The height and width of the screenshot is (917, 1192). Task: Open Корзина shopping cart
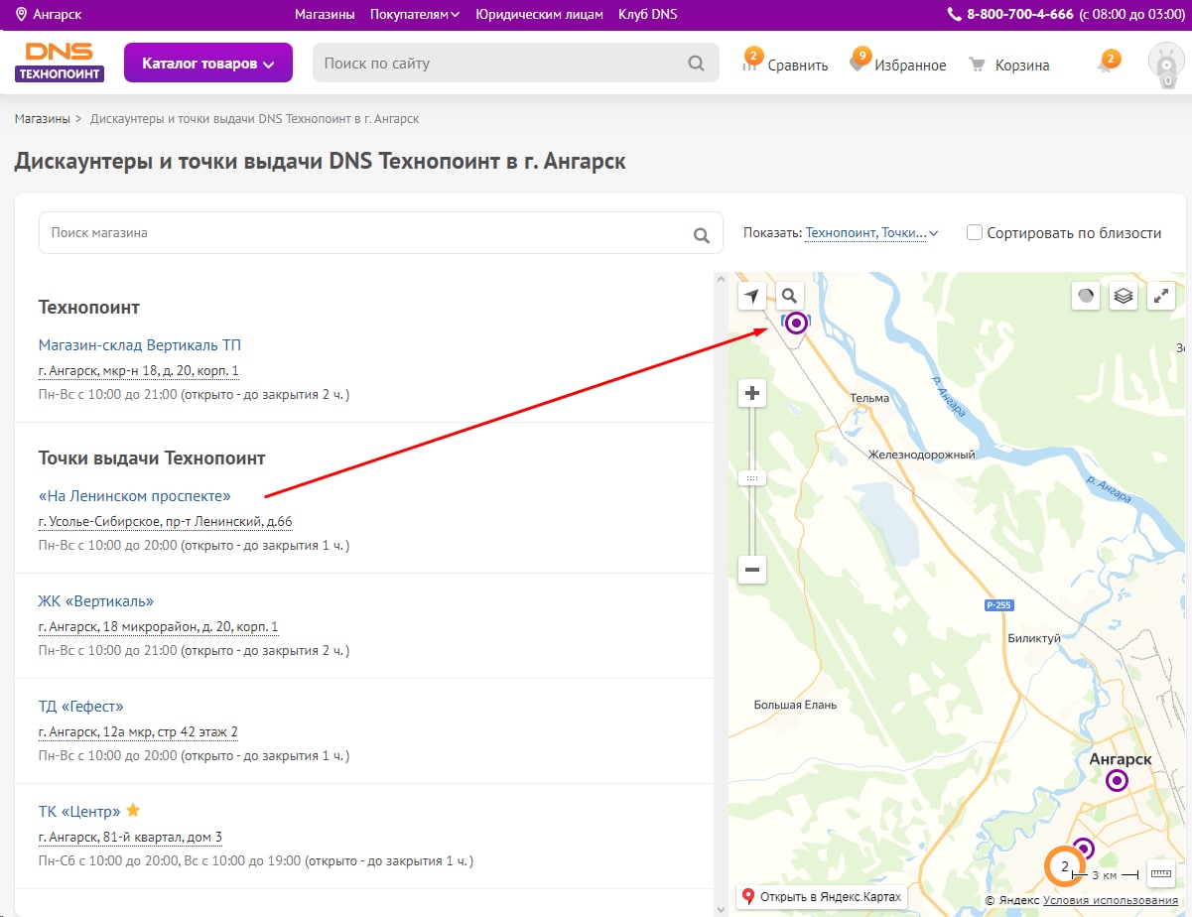point(1008,65)
